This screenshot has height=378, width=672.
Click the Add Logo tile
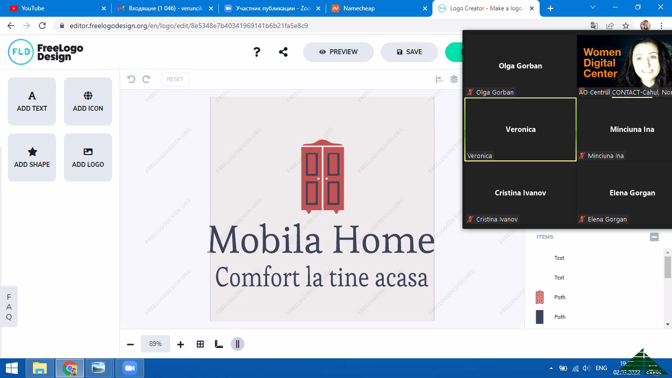tap(88, 157)
